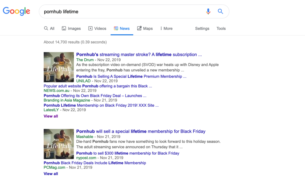The width and height of the screenshot is (305, 185).
Task: Open Settings menu
Action: pyautogui.click(x=202, y=28)
